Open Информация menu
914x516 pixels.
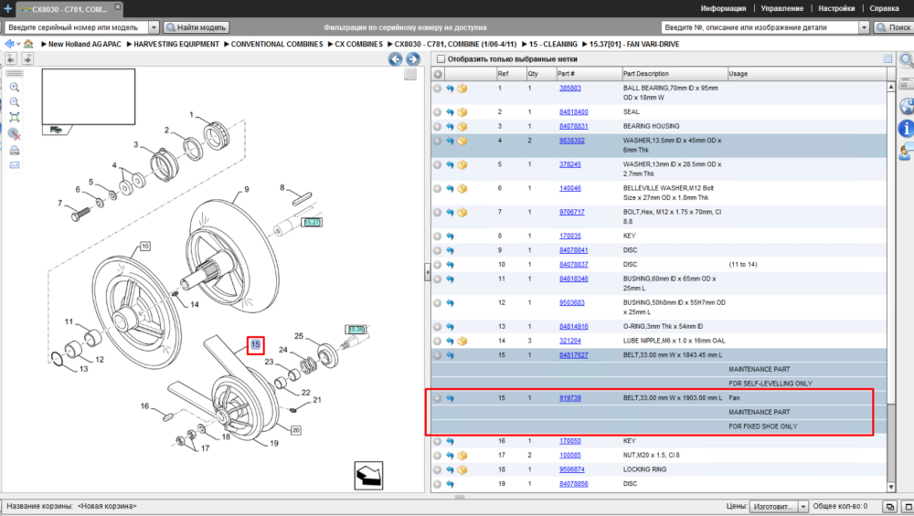pos(723,9)
